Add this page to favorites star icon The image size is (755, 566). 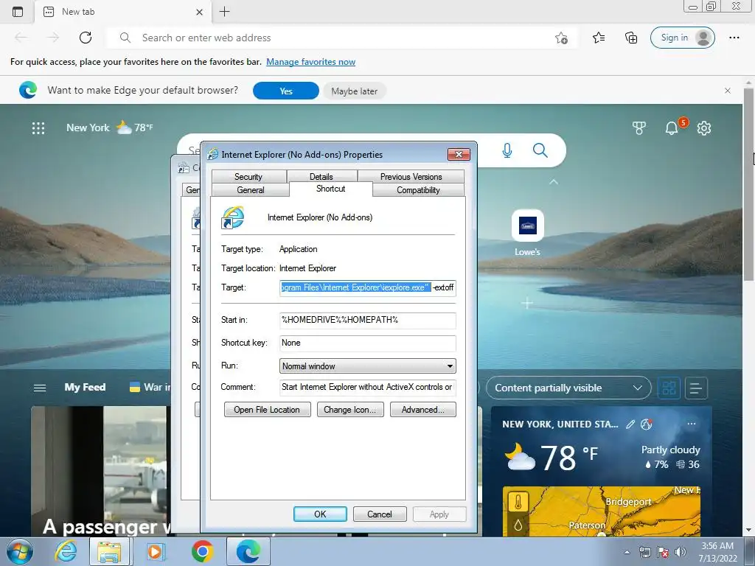point(561,38)
